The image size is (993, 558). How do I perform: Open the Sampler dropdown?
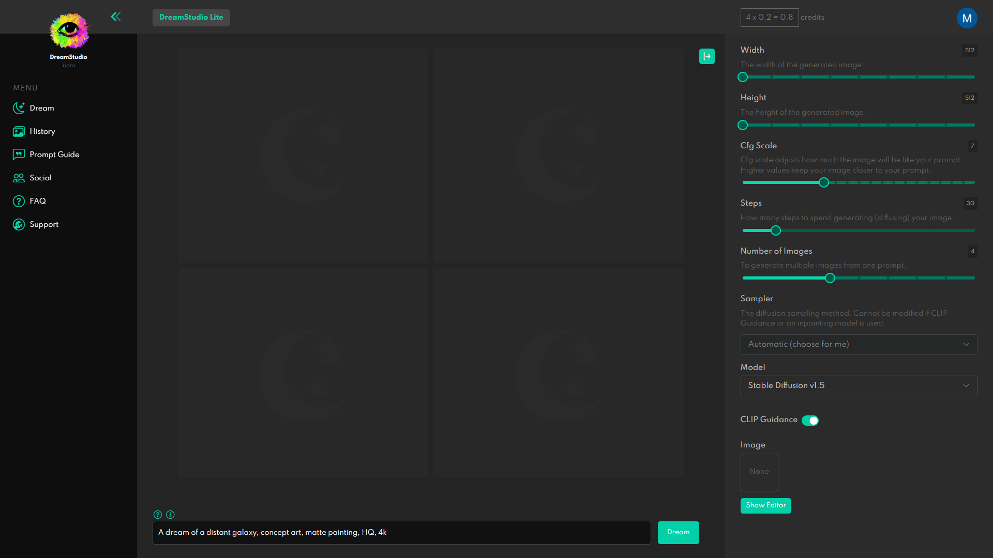point(859,345)
